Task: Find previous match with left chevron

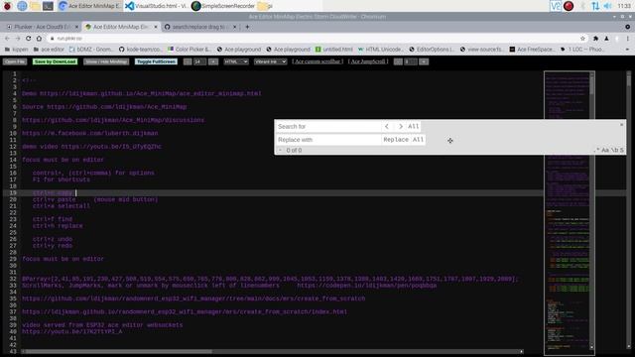Action: click(x=387, y=126)
